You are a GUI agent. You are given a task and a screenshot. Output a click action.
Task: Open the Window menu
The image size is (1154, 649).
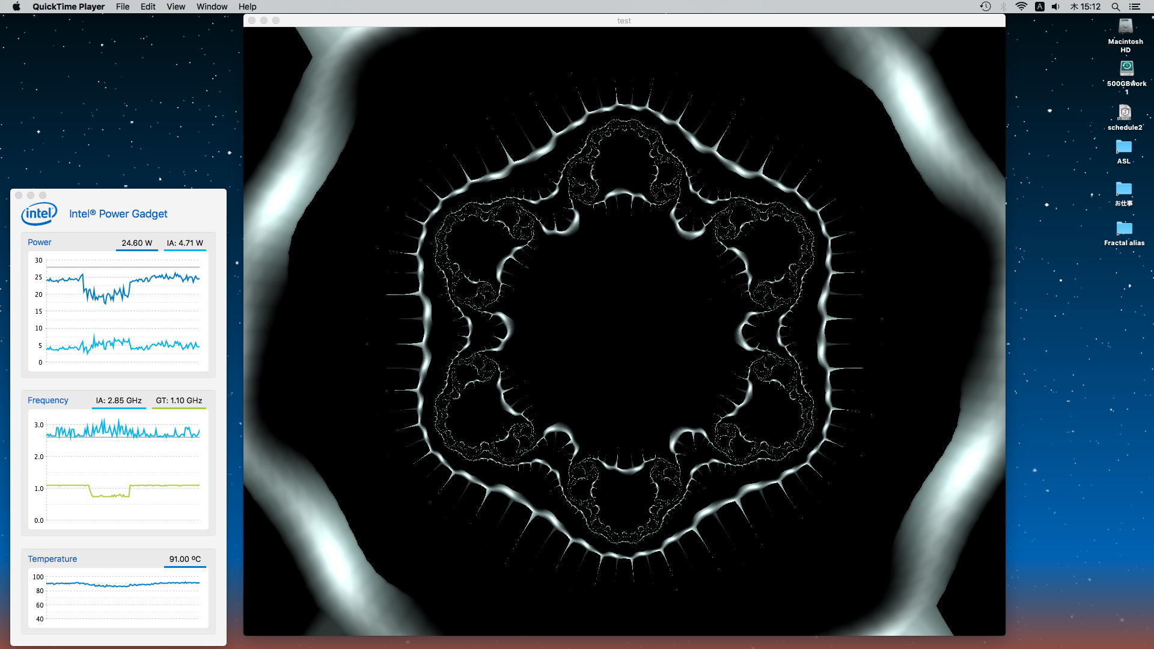pos(212,7)
